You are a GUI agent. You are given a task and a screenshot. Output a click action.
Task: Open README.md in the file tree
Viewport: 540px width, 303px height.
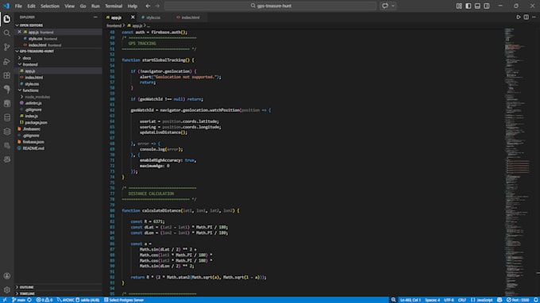(33, 148)
